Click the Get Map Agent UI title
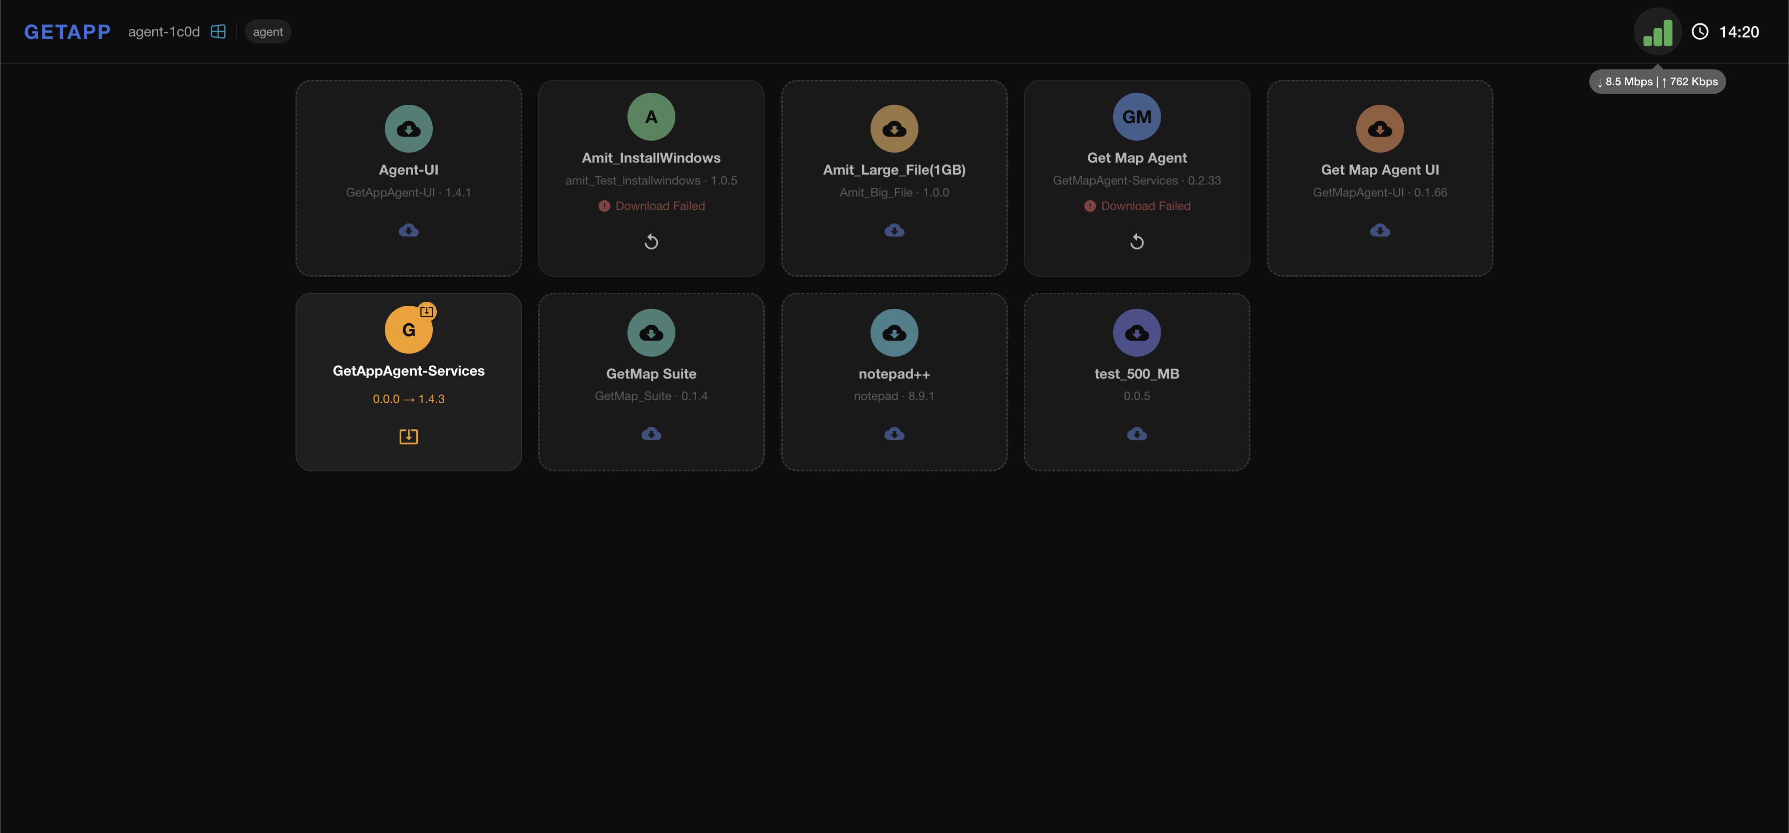 click(x=1379, y=170)
